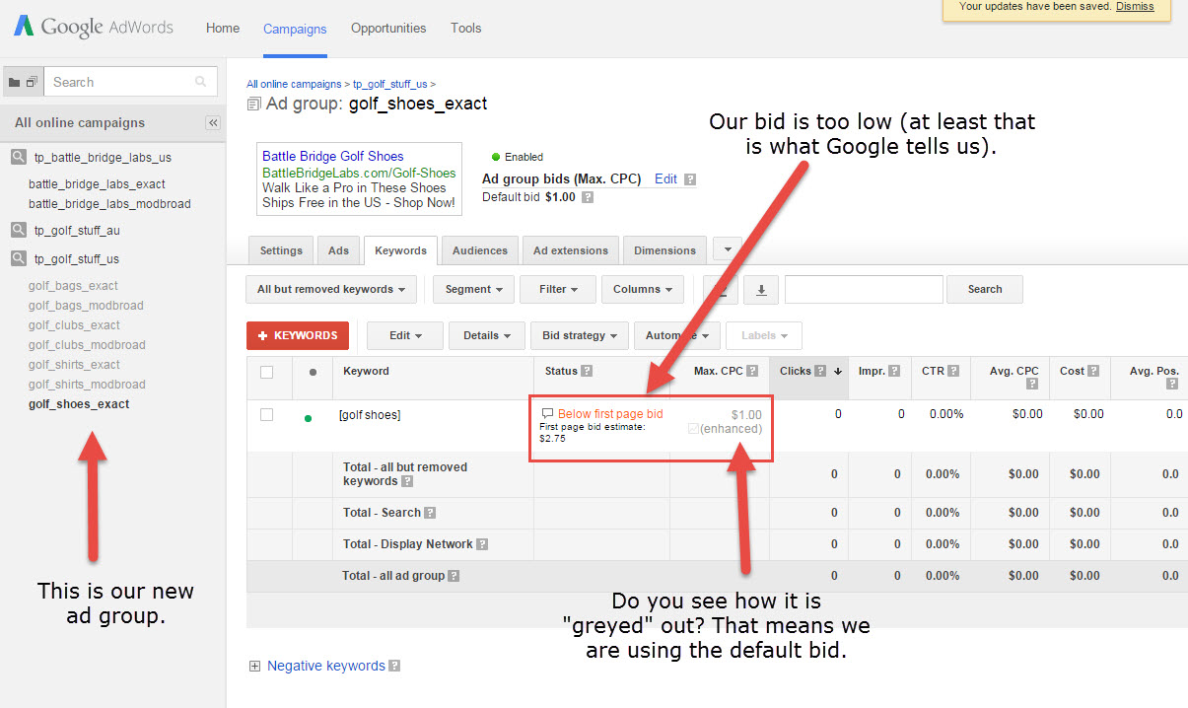Click the tp_battle_bridge_labs_us campaign search icon
Image resolution: width=1188 pixels, height=708 pixels.
[18, 158]
